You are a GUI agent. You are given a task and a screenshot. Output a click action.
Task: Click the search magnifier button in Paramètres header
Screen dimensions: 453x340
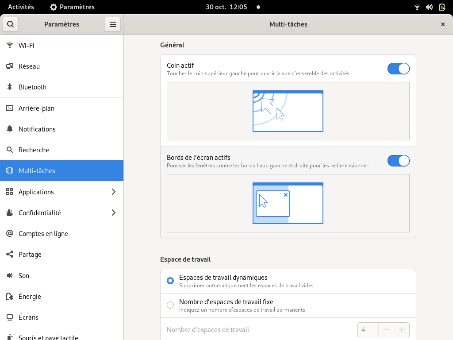(x=11, y=24)
